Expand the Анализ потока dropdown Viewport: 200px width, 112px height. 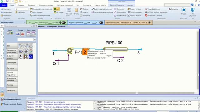[x=142, y=9]
